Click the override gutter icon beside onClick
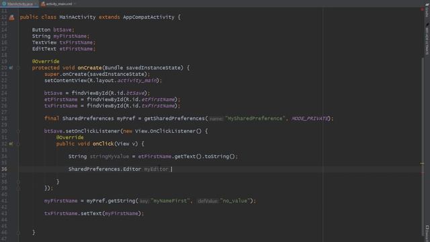 tap(11, 143)
